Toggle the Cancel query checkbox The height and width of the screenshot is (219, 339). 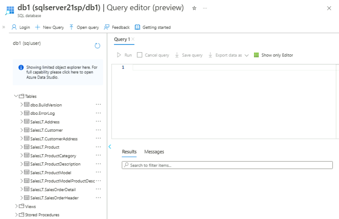(x=140, y=55)
